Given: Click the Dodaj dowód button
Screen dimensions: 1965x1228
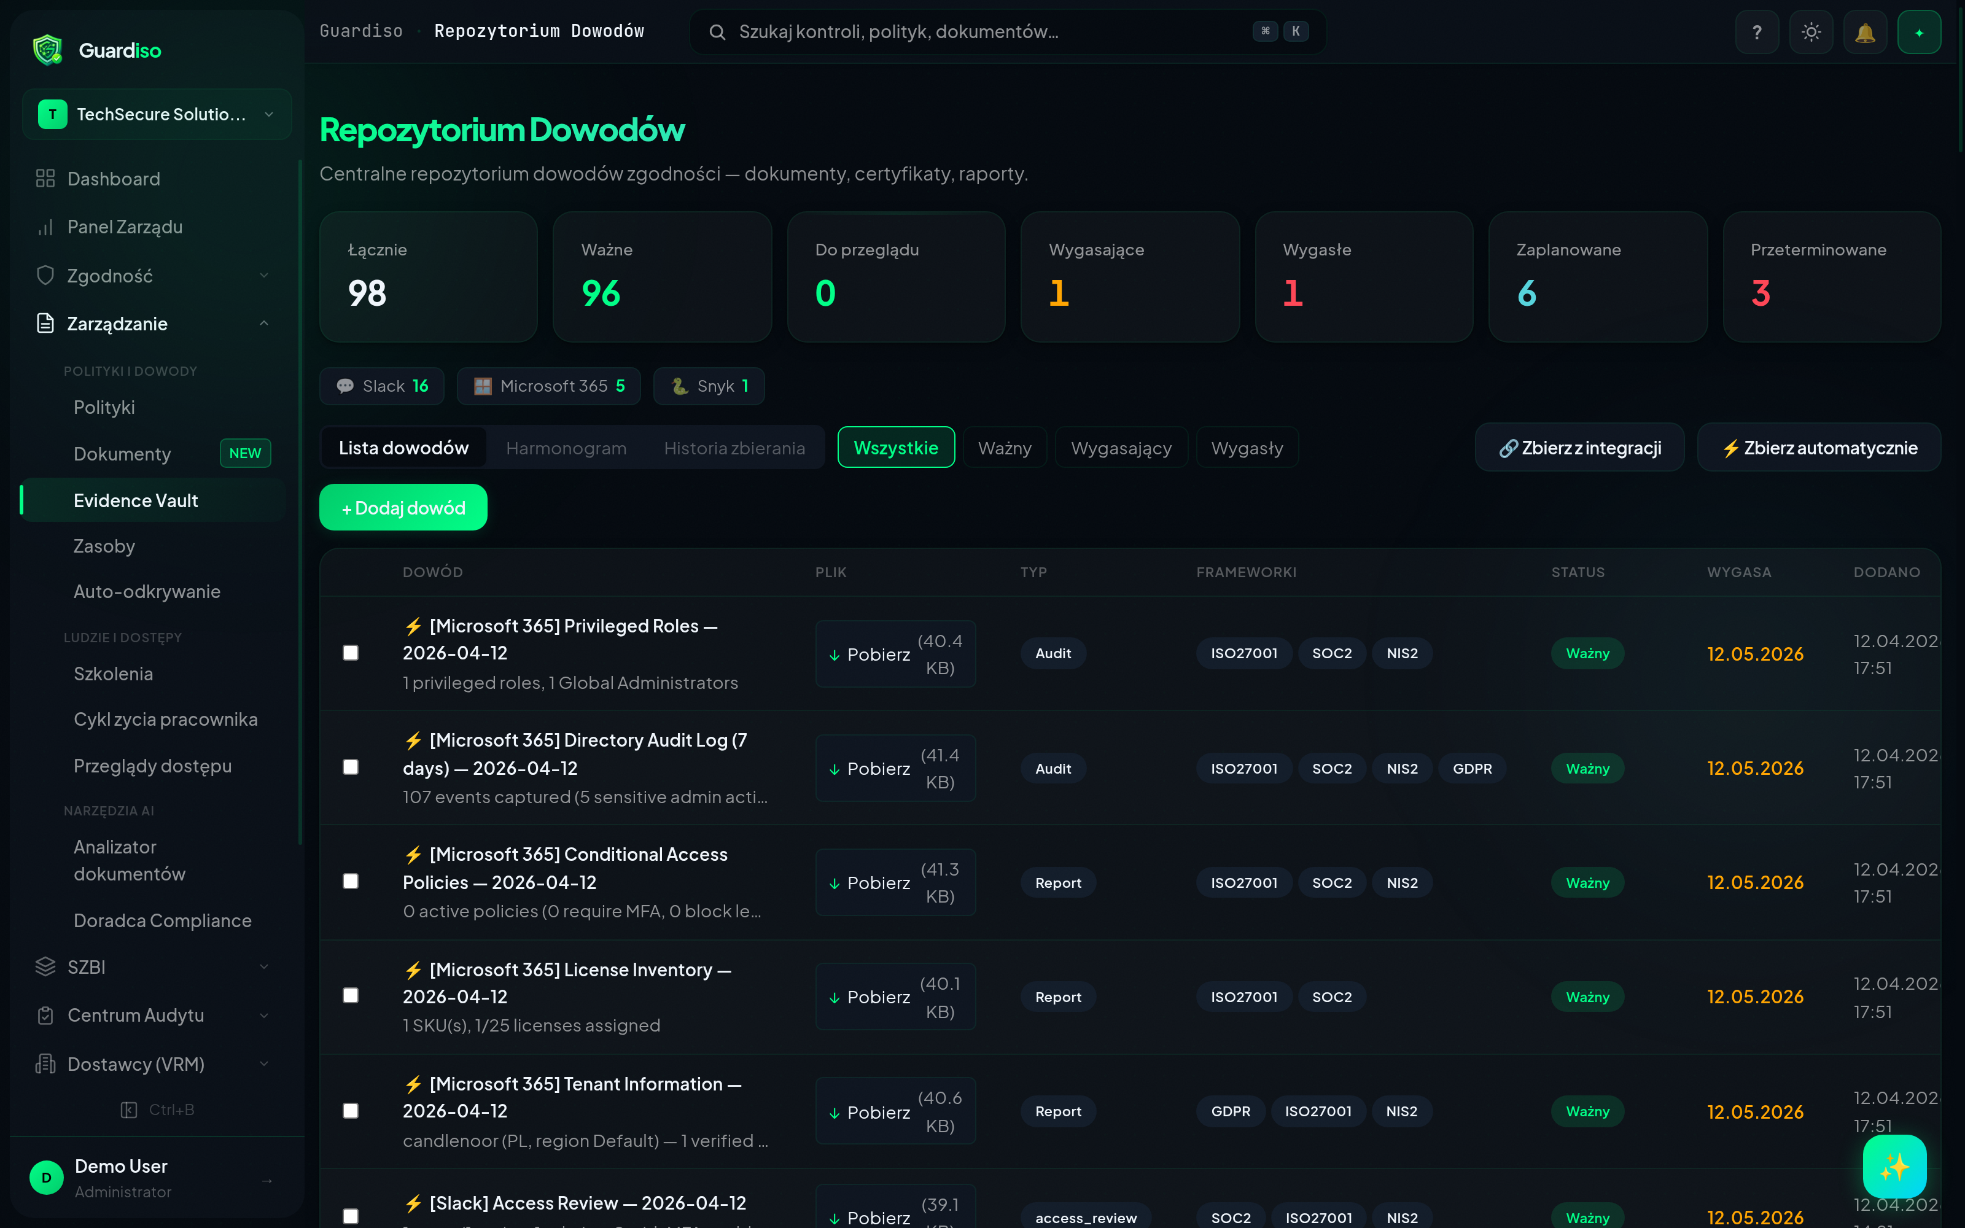Looking at the screenshot, I should coord(403,508).
